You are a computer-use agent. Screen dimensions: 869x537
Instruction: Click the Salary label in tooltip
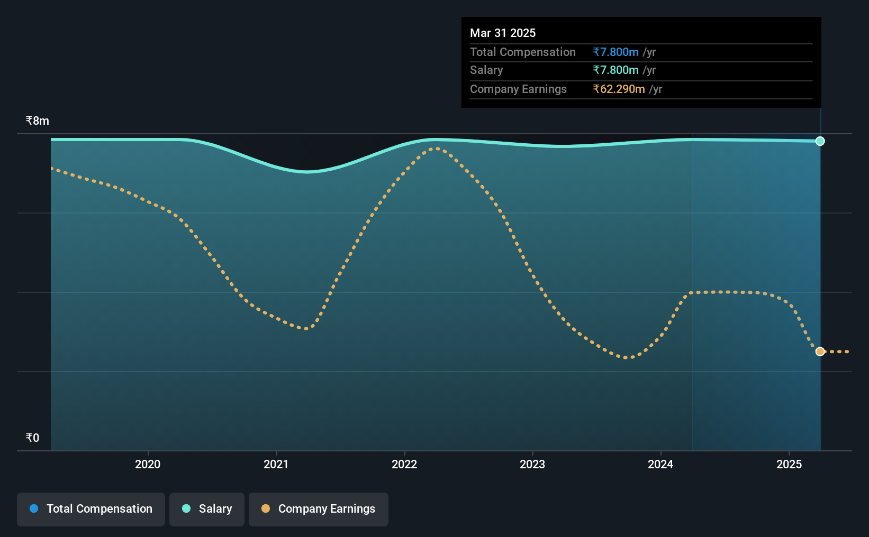[486, 70]
